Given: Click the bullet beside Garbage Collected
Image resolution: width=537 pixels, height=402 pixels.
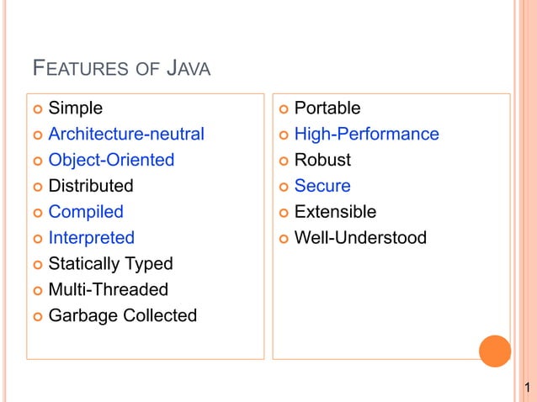Looking at the screenshot, I should [38, 316].
